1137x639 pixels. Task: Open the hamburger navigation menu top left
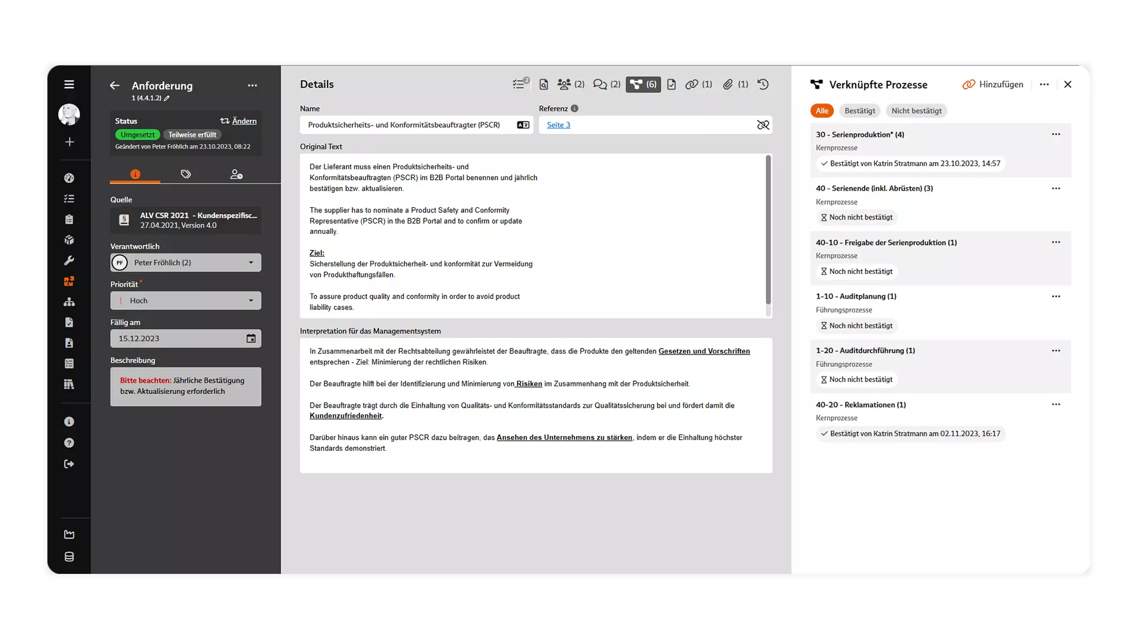(69, 85)
